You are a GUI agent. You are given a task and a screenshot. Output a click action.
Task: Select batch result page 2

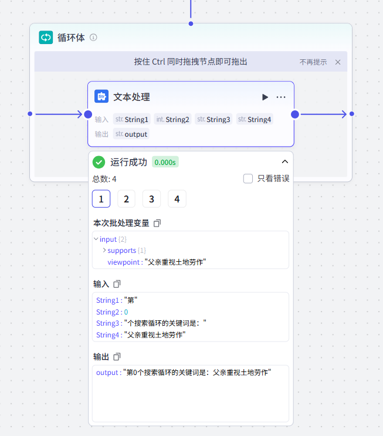click(x=126, y=199)
